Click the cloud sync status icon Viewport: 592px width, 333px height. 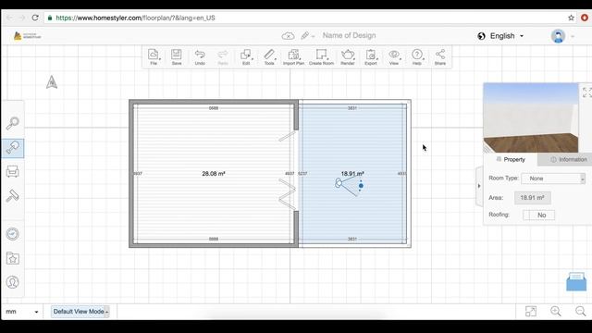pos(288,36)
